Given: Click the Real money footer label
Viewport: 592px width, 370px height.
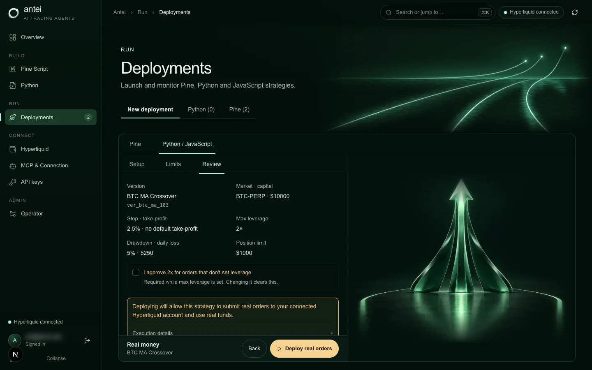Looking at the screenshot, I should click(143, 345).
